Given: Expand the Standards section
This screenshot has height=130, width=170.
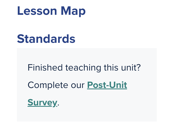Looking at the screenshot, I should coord(46,39).
